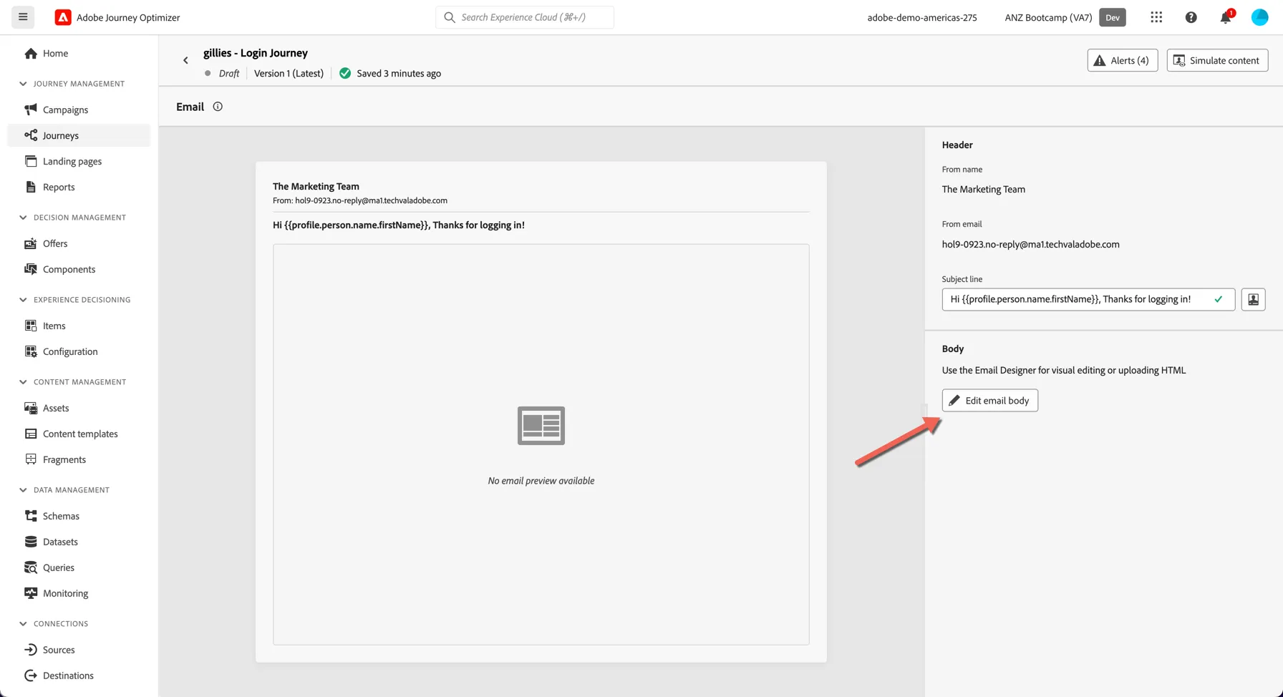The width and height of the screenshot is (1283, 697).
Task: Open Campaigns in the sidebar
Action: pos(79,109)
